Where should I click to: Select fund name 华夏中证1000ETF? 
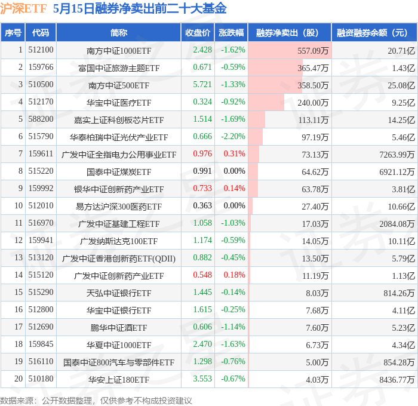(119, 345)
